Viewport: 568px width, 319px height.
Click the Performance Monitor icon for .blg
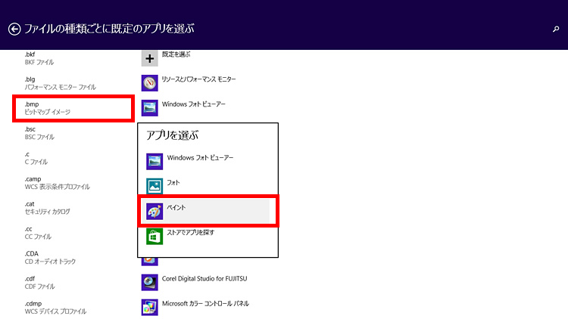coord(150,82)
